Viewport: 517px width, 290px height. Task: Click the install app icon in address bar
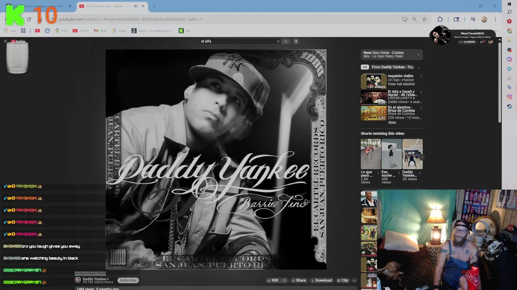pyautogui.click(x=405, y=19)
